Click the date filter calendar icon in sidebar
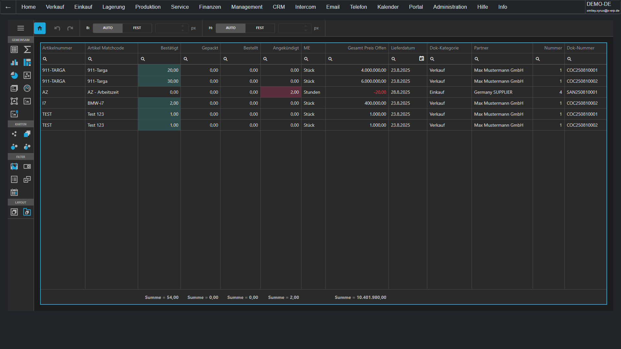Viewport: 621px width, 349px height. [x=14, y=192]
